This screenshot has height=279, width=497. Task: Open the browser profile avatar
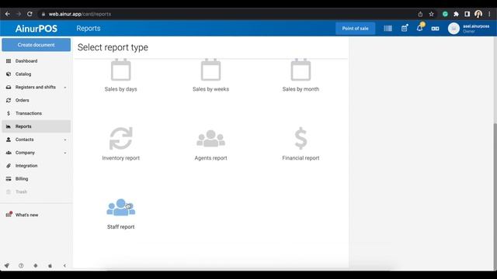478,14
